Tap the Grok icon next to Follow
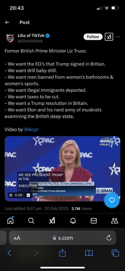 tap(109, 37)
